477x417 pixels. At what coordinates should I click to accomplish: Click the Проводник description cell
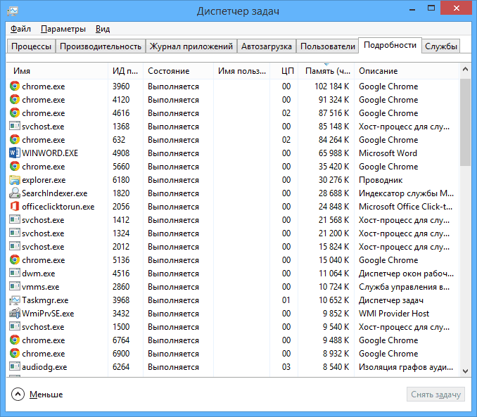(x=381, y=180)
